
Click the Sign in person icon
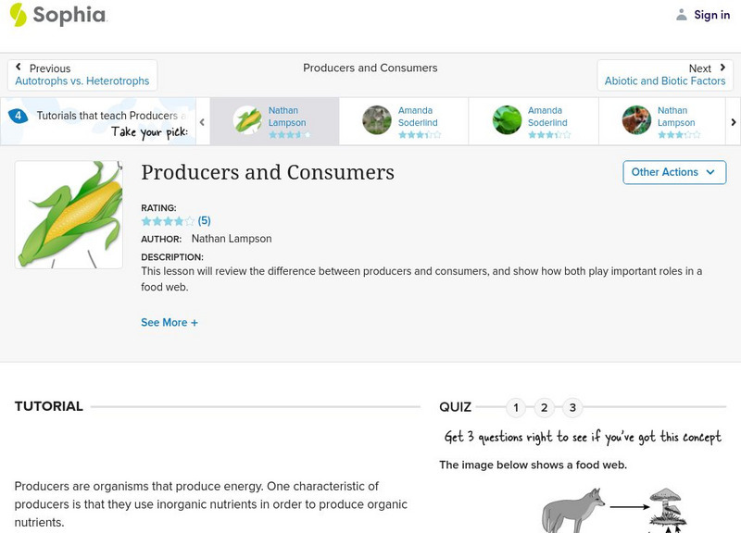682,15
